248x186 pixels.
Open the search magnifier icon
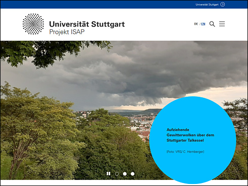pyautogui.click(x=212, y=24)
